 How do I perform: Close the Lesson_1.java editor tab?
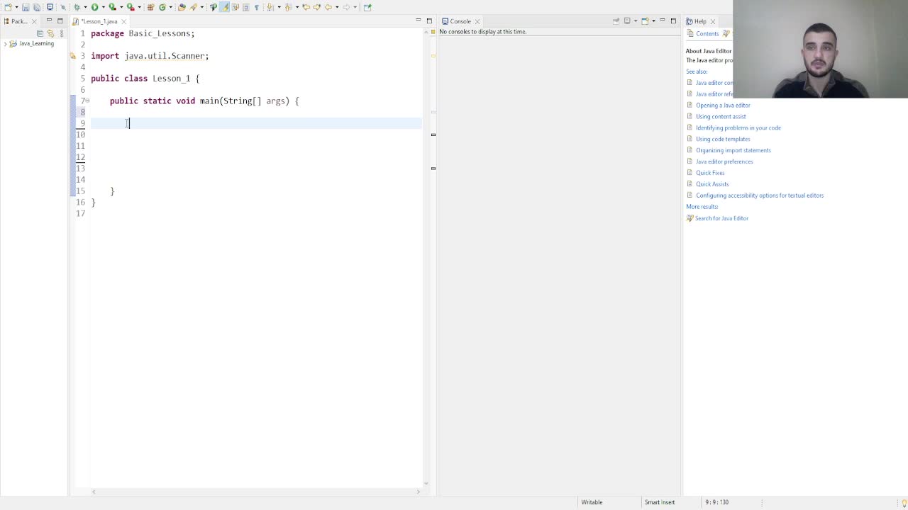(123, 22)
